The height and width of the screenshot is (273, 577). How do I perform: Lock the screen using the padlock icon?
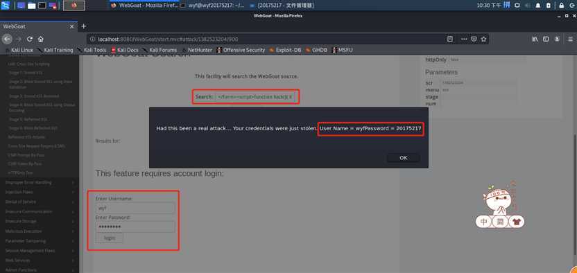562,6
